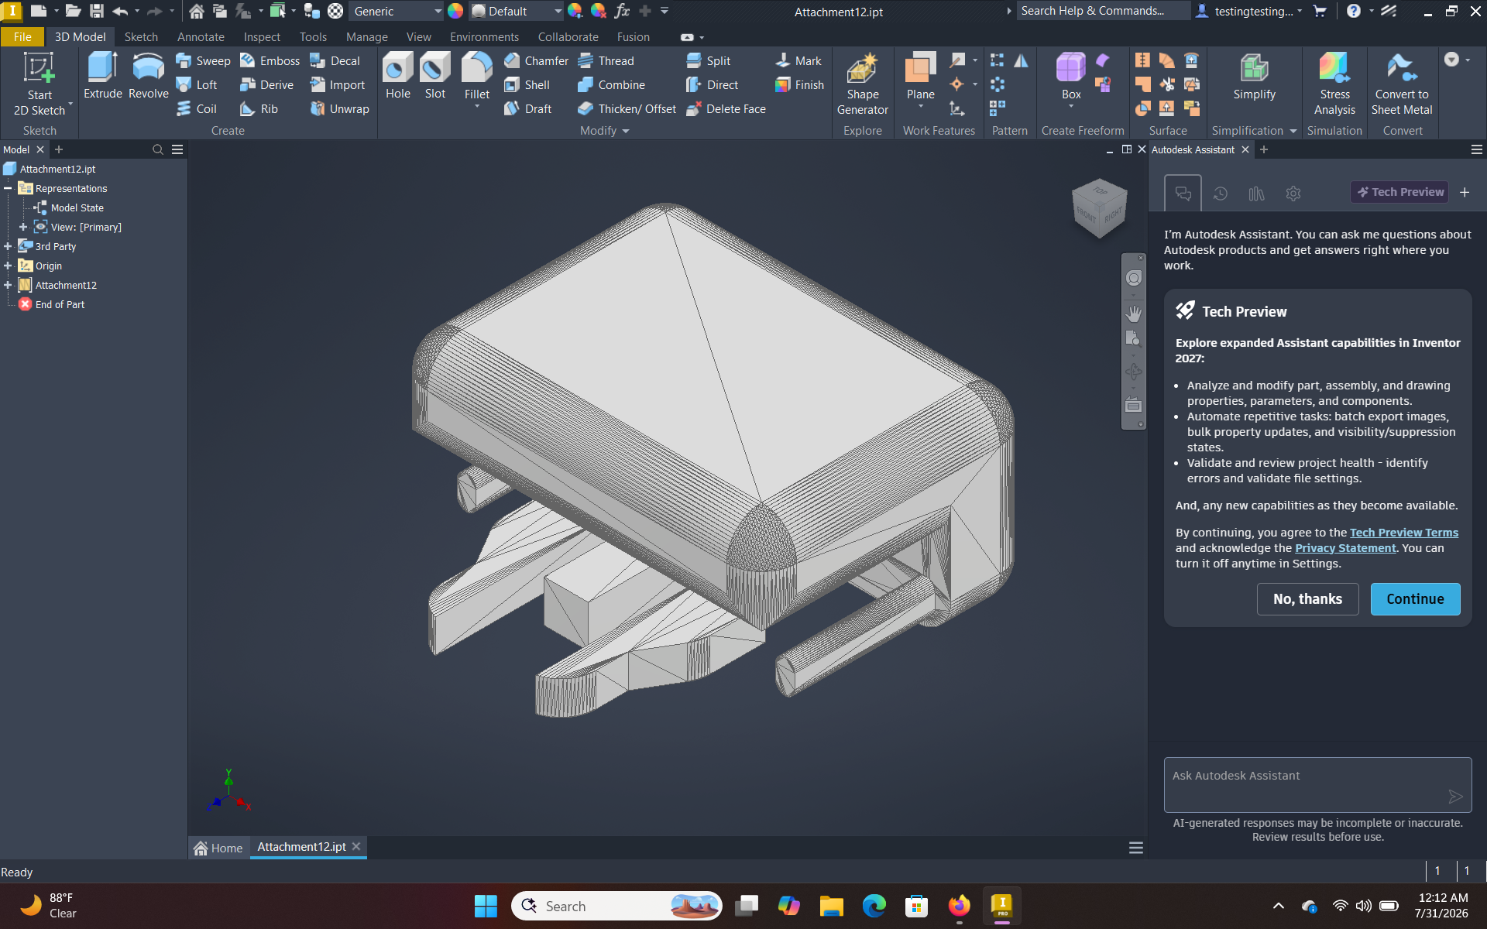
Task: Click the Thread tool
Action: point(606,60)
